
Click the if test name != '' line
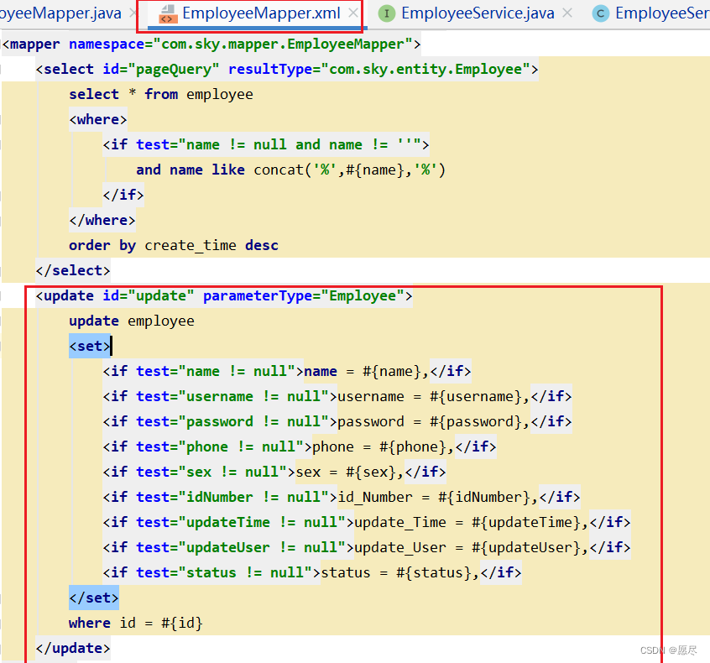tap(266, 144)
